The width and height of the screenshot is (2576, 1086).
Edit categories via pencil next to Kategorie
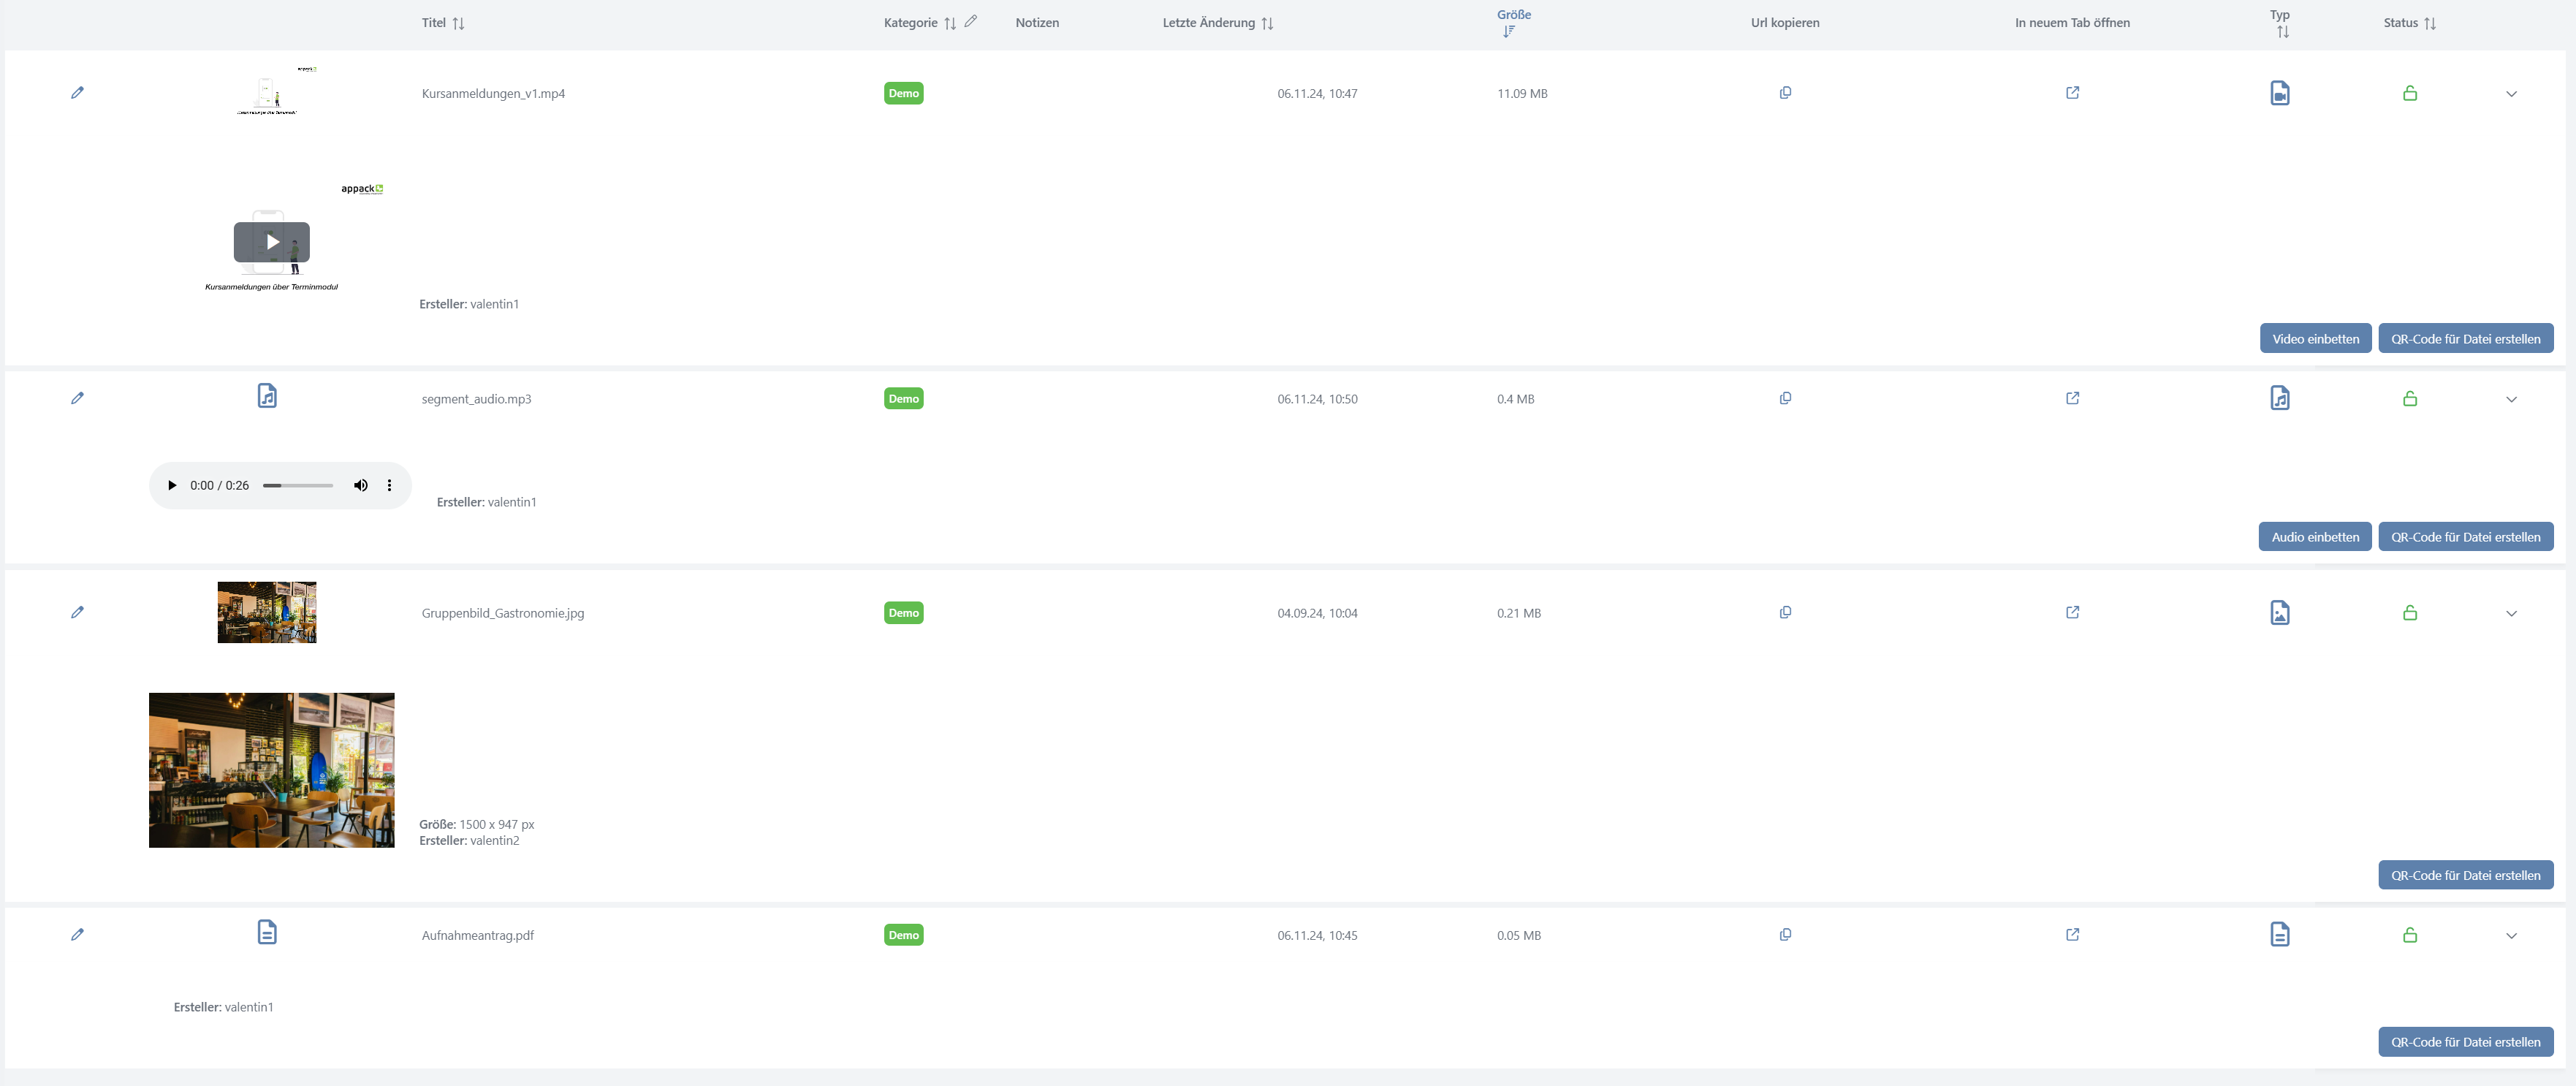pos(970,21)
